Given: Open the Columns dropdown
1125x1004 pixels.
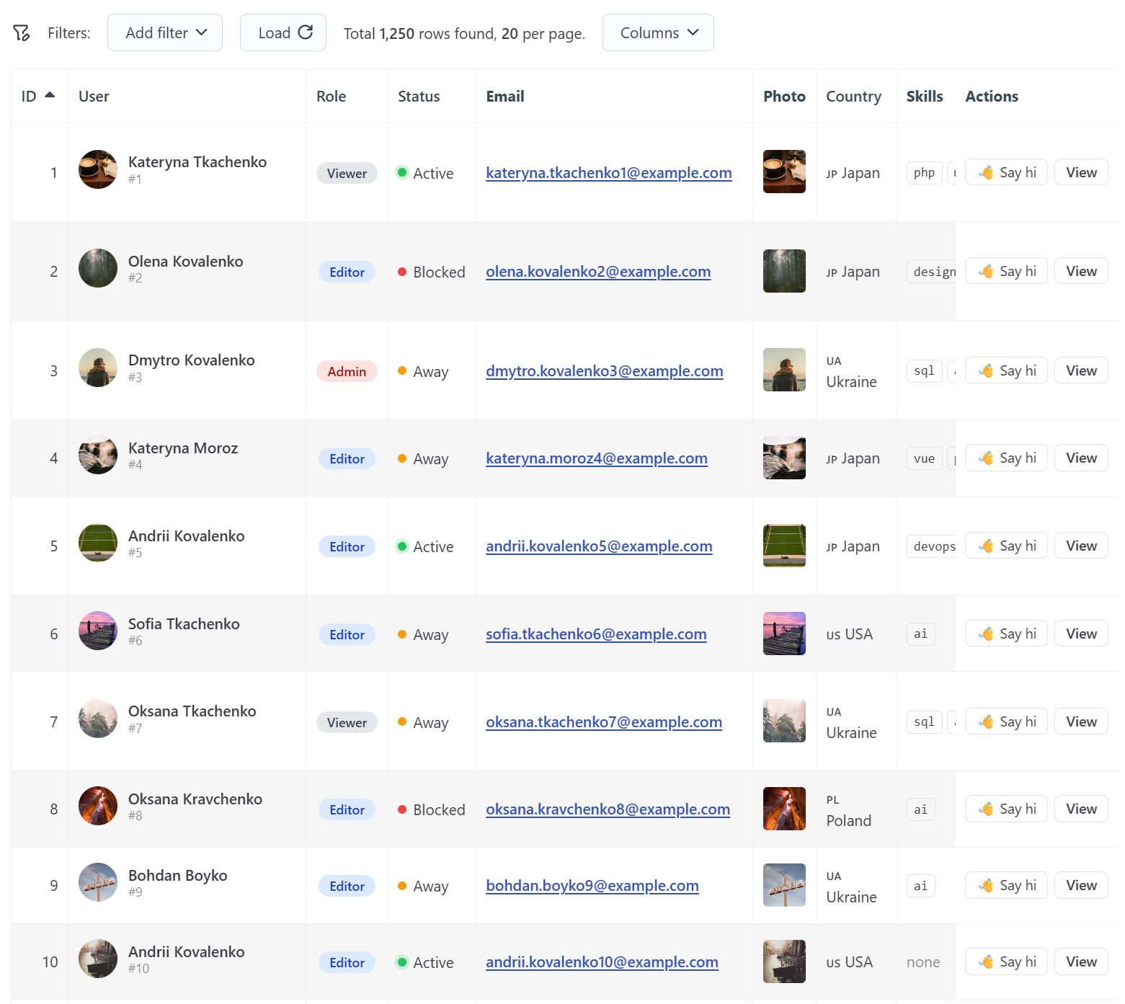Looking at the screenshot, I should [x=658, y=32].
